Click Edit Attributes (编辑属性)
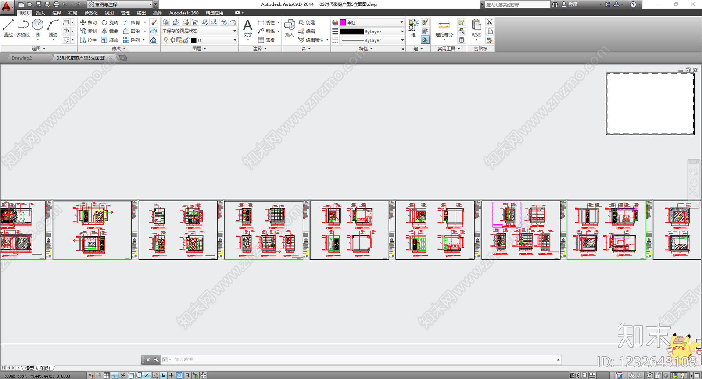 coord(312,40)
